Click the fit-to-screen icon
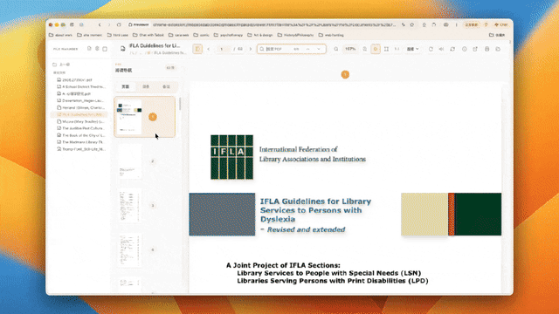 [386, 49]
